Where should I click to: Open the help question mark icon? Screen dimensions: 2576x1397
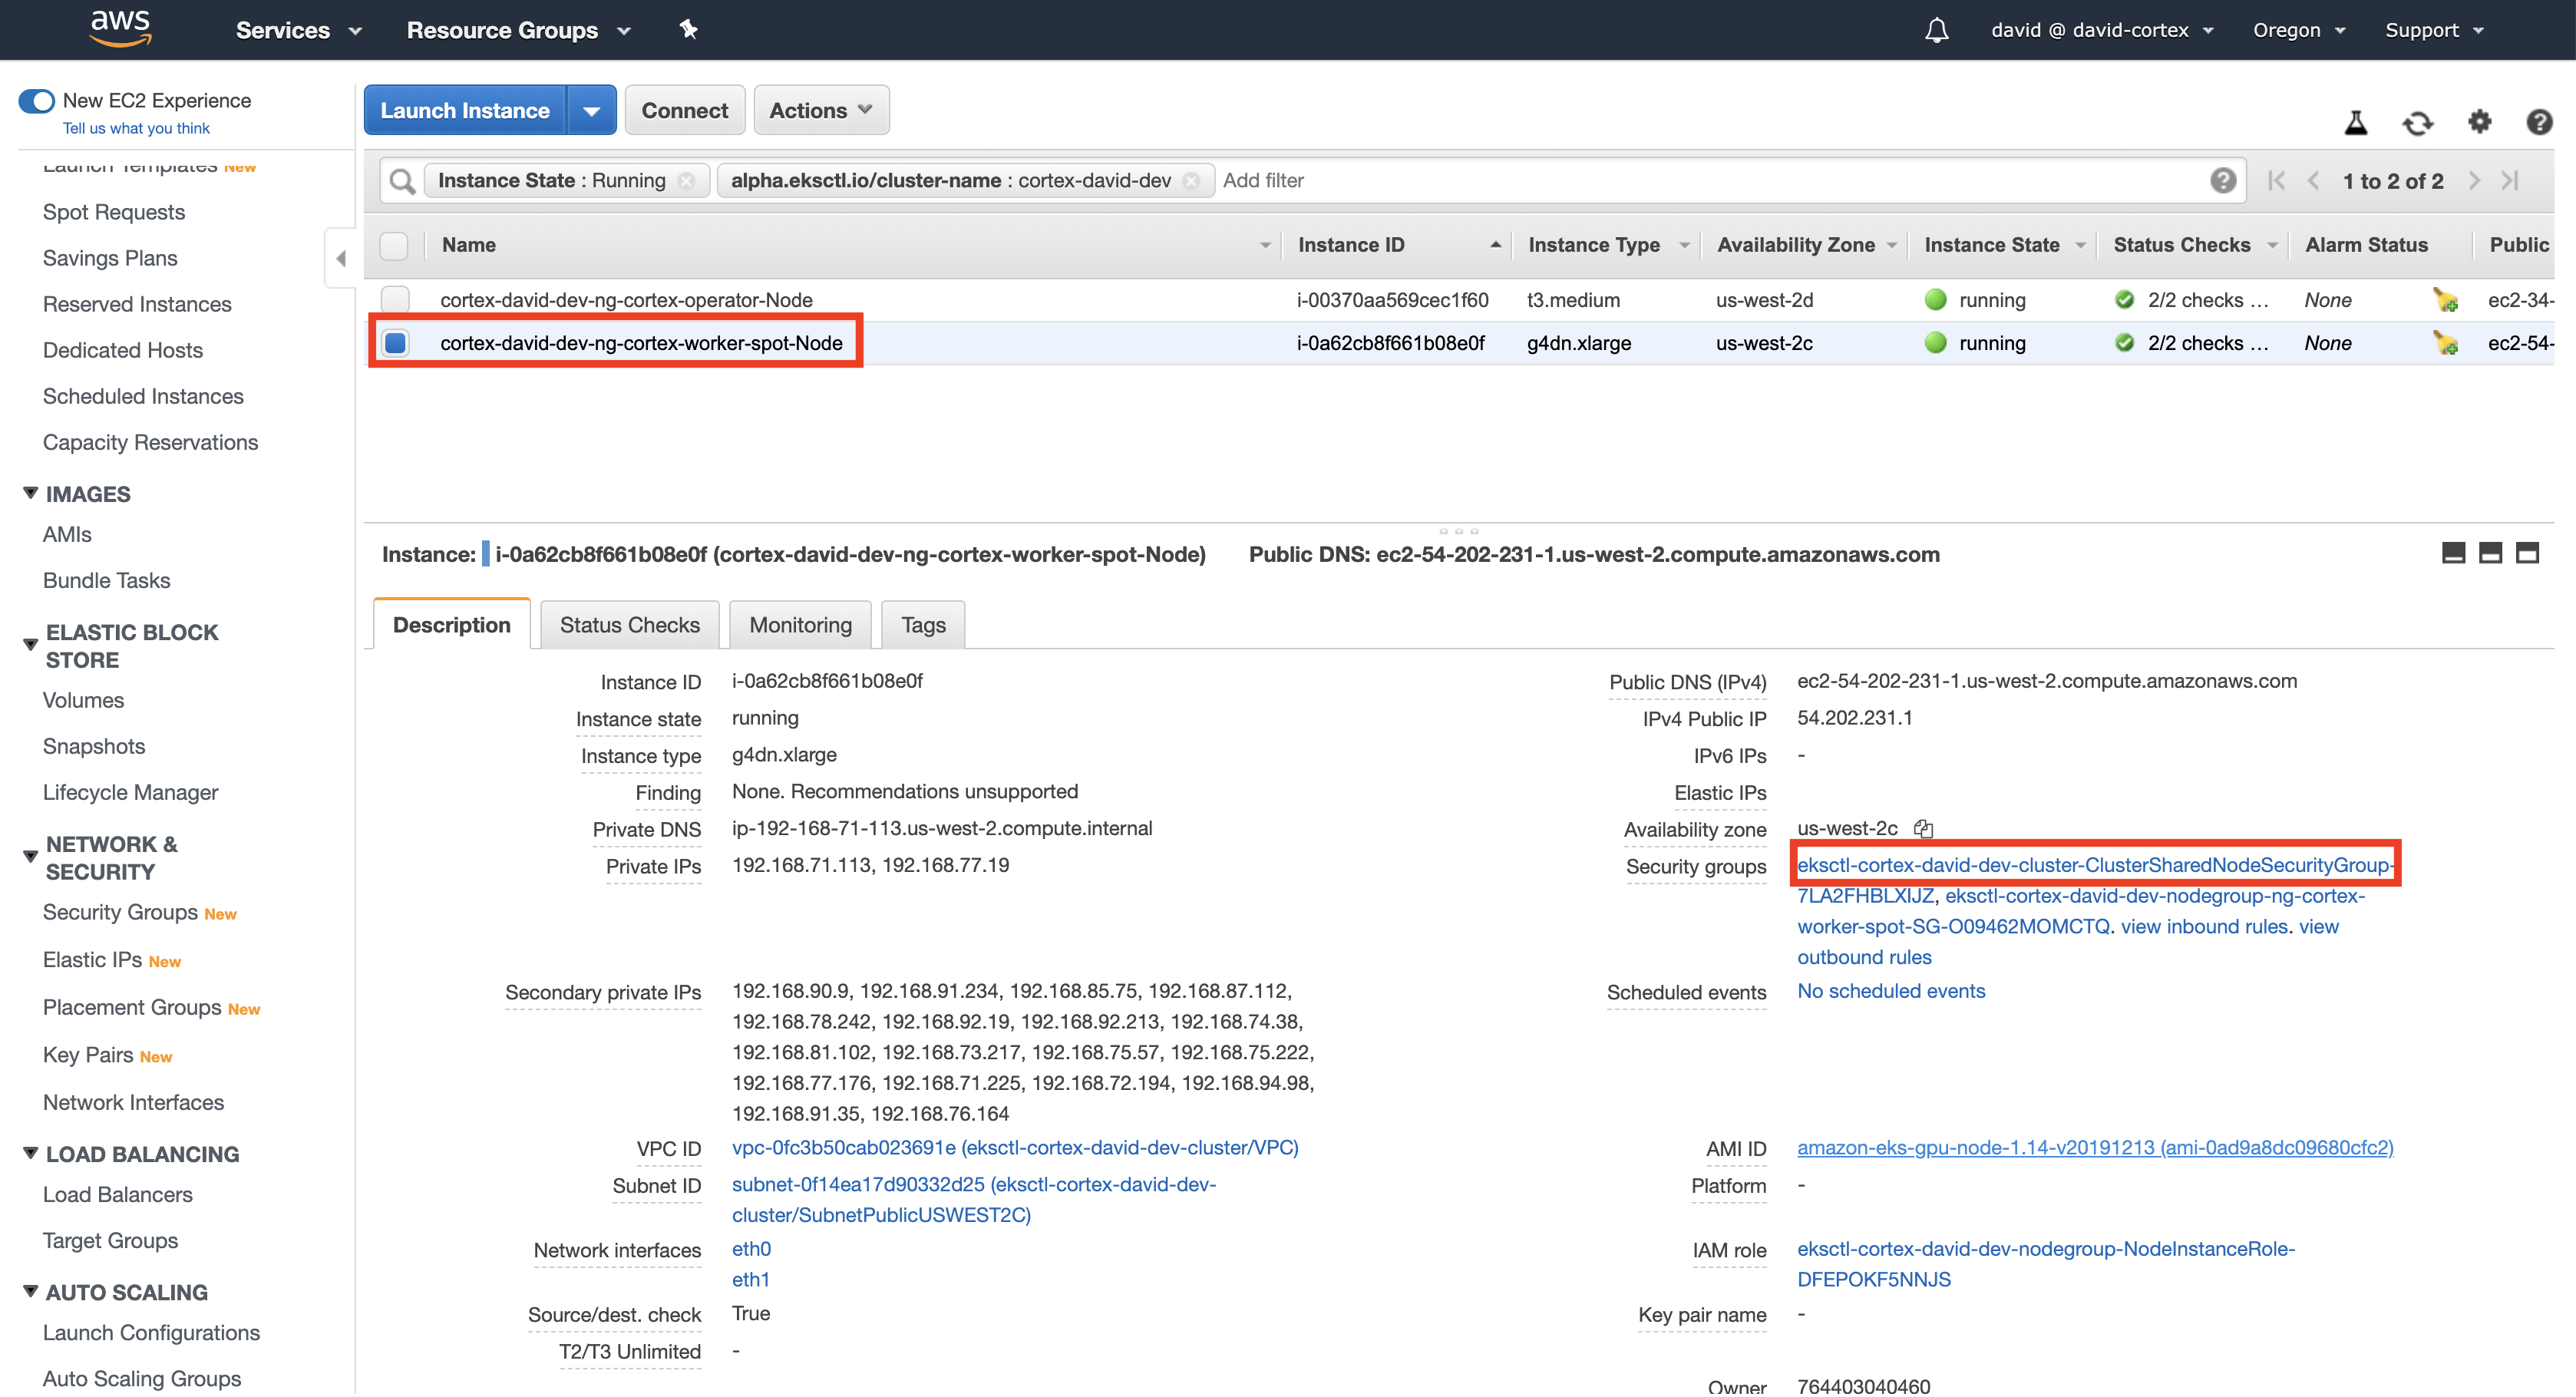point(2539,122)
